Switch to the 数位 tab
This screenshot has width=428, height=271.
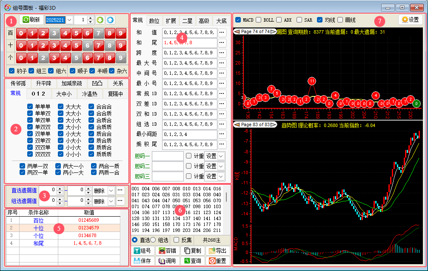click(x=154, y=21)
